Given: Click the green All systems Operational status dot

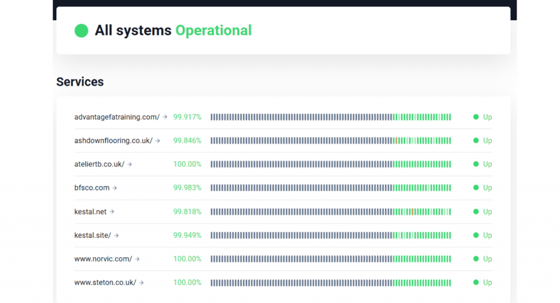Looking at the screenshot, I should point(81,31).
